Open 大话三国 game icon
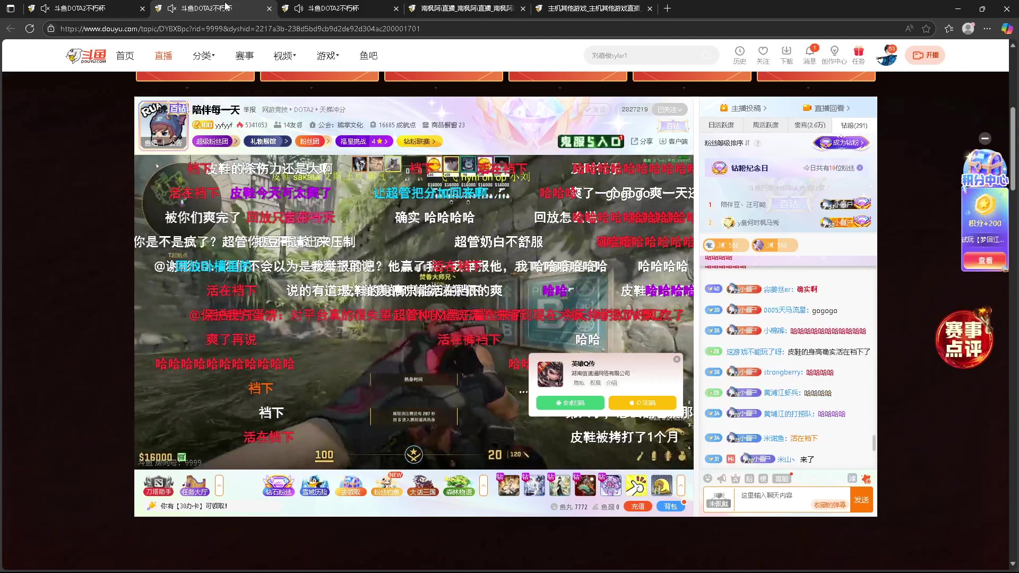Screen dimensions: 1019x573 pyautogui.click(x=423, y=485)
